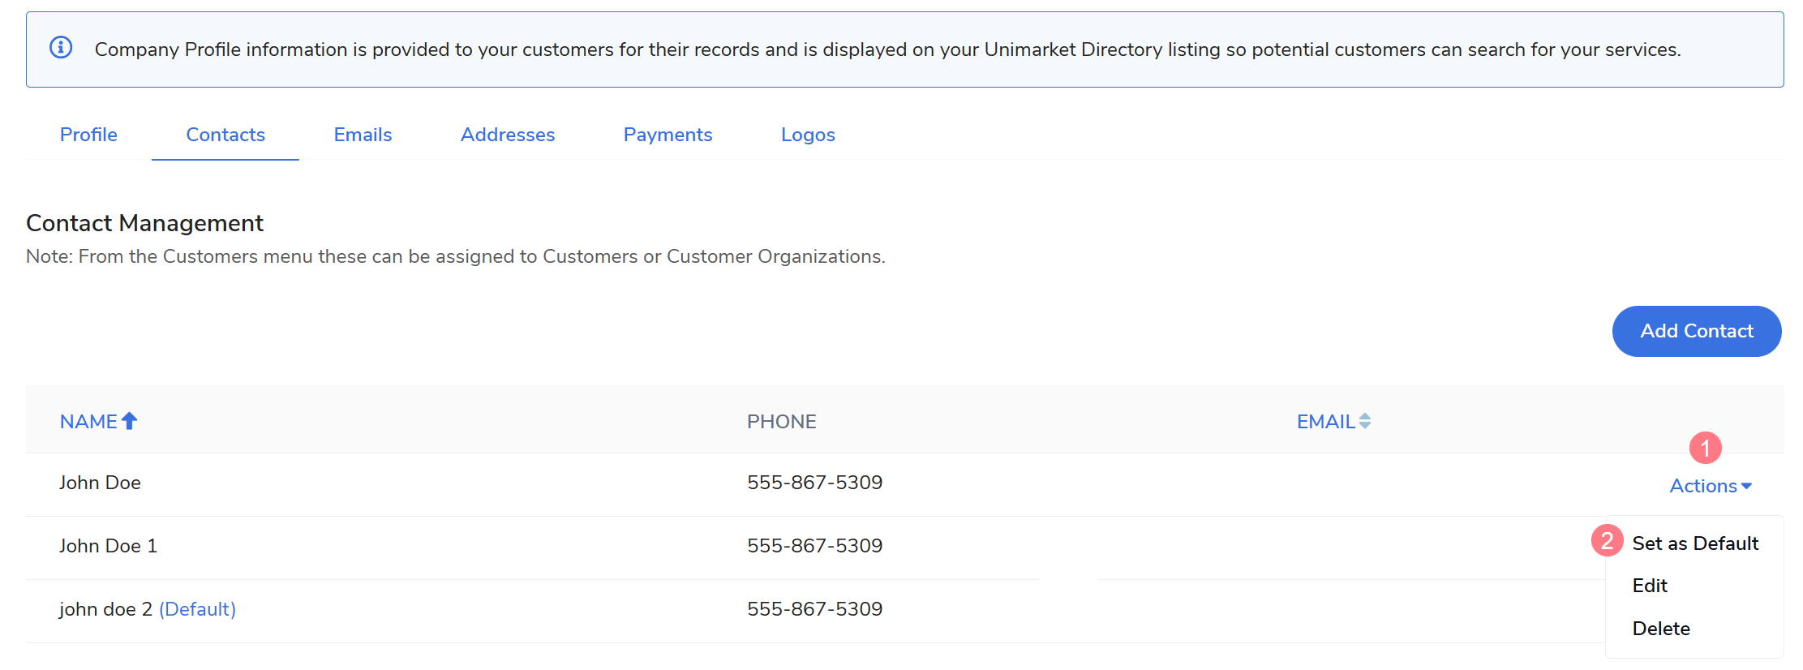Open the Actions dropdown for John Doe
The image size is (1803, 670).
(1703, 486)
